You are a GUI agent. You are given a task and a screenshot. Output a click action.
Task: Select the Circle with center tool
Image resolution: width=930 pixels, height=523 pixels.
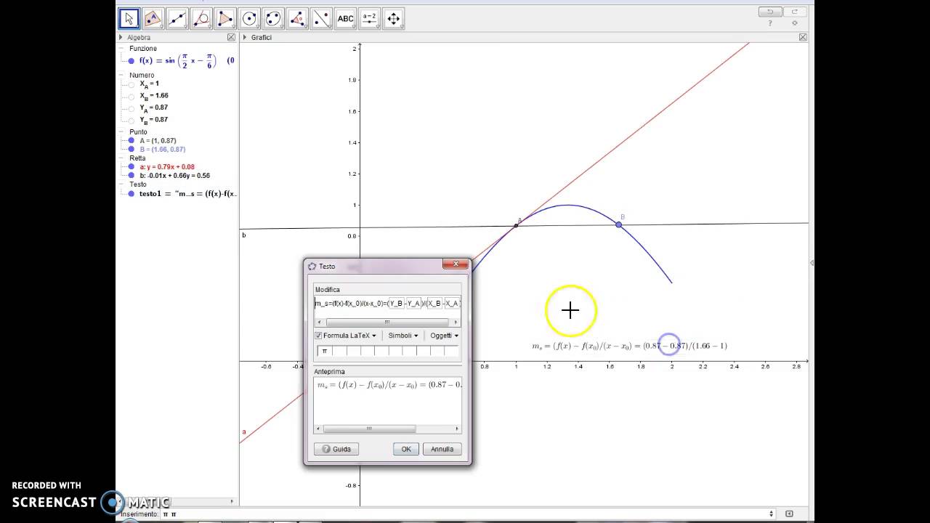(249, 19)
